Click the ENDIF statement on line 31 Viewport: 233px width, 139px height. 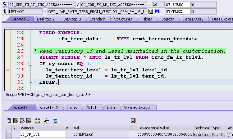(x=48, y=82)
